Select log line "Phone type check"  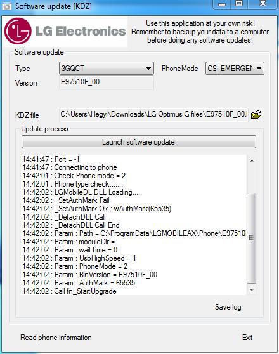[x=72, y=184]
